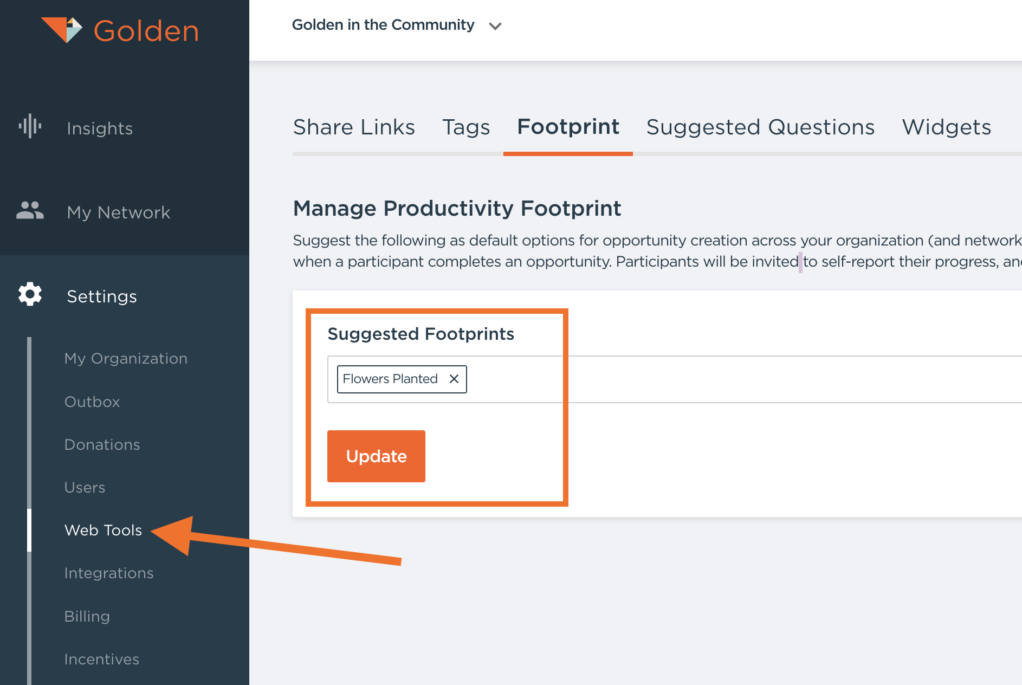Open Integrations settings

point(108,573)
